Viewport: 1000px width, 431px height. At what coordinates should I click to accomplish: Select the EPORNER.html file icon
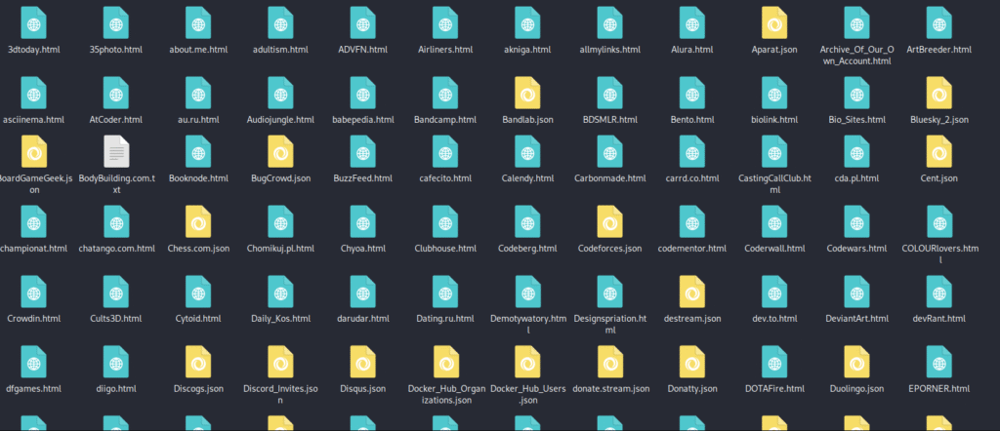tap(938, 362)
